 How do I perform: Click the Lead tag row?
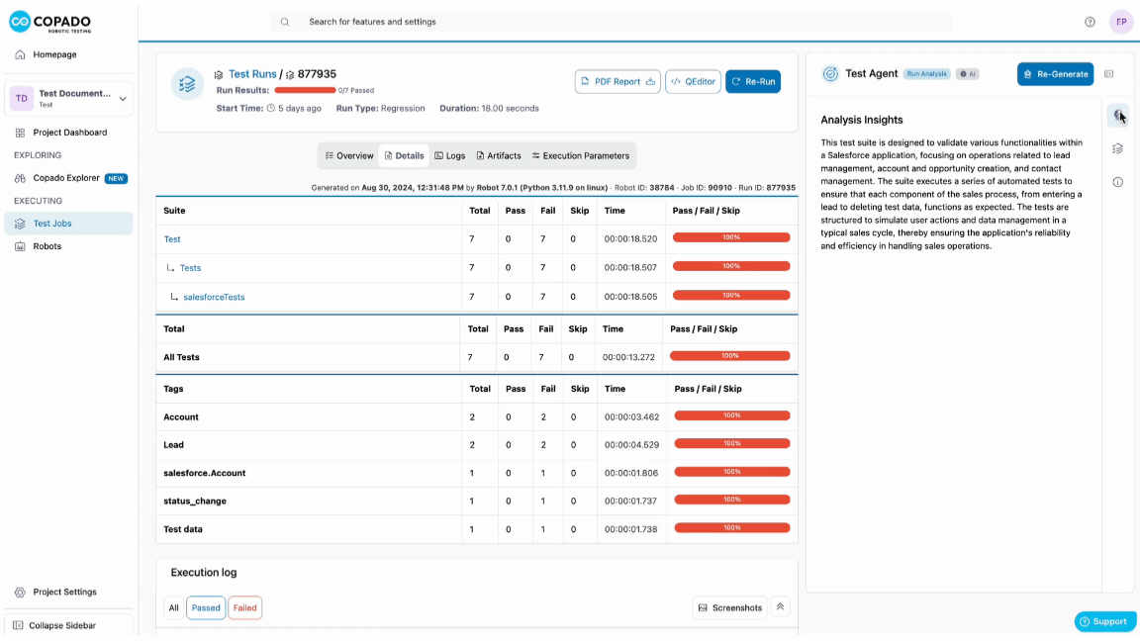pos(477,445)
